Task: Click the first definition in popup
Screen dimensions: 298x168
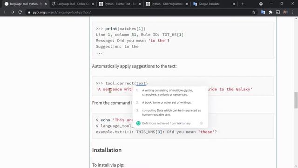Action: coord(168,92)
